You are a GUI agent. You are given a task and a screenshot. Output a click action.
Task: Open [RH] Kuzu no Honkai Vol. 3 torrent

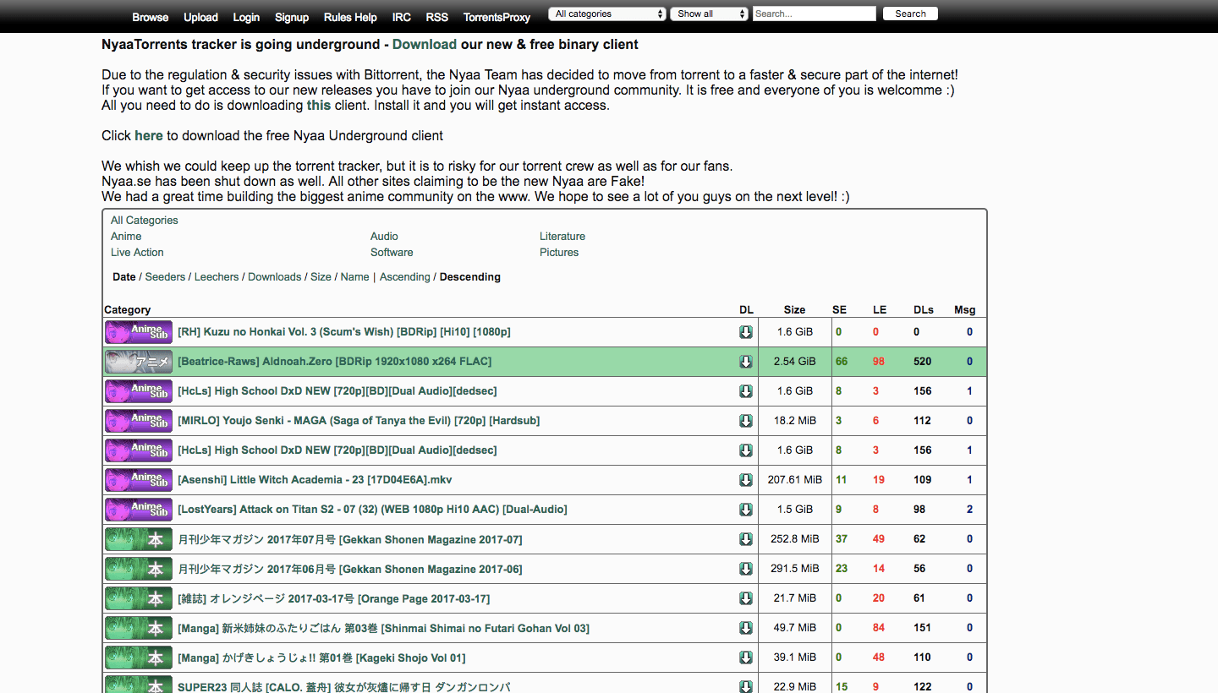pos(344,332)
